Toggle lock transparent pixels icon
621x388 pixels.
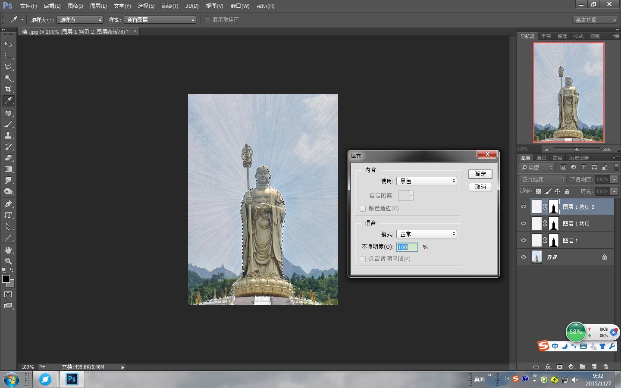point(539,191)
